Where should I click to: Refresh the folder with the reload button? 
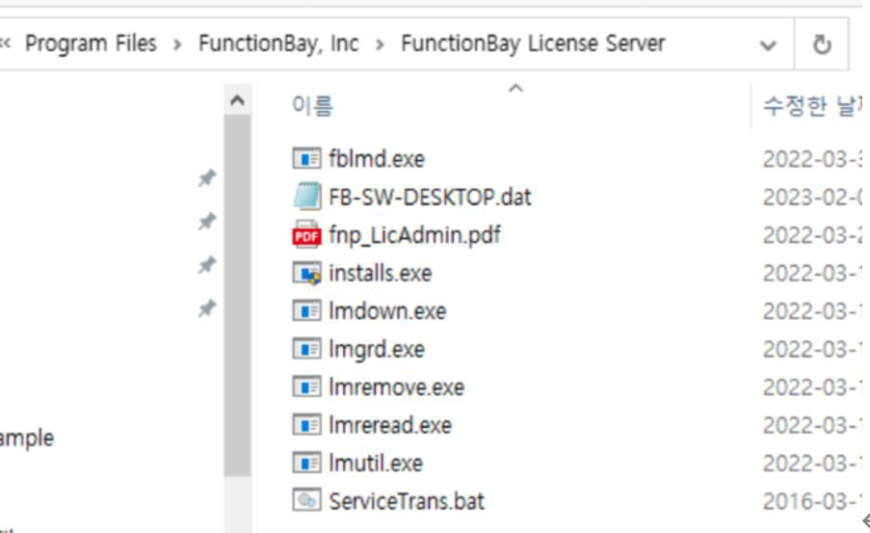822,44
